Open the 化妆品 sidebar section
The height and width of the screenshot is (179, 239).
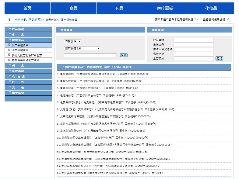28,77
